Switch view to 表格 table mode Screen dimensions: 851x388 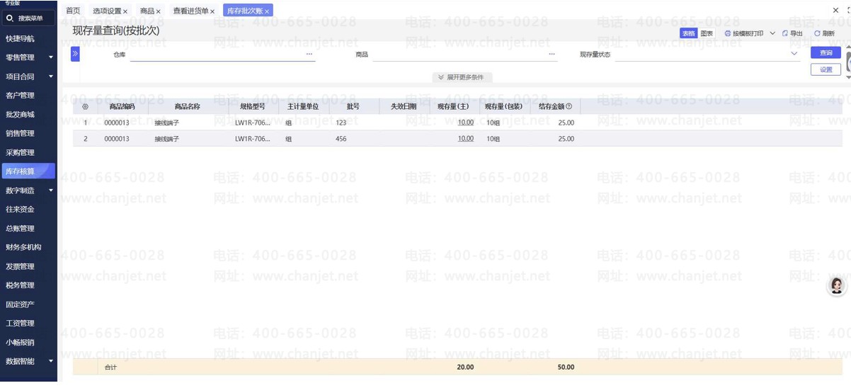[x=688, y=34]
